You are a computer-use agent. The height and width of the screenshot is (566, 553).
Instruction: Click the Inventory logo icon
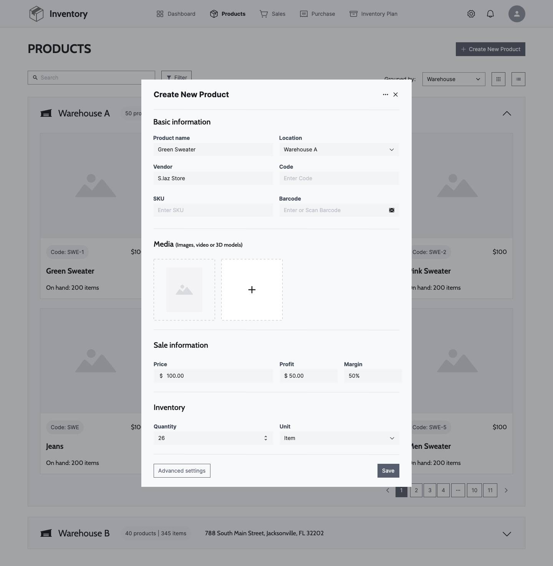pos(36,14)
